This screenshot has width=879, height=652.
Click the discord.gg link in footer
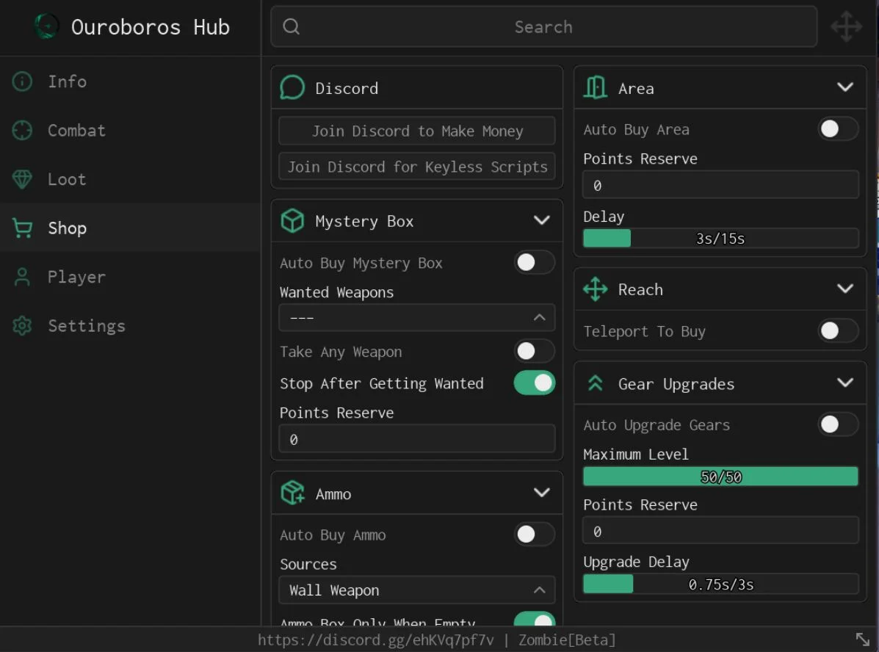tap(375, 640)
